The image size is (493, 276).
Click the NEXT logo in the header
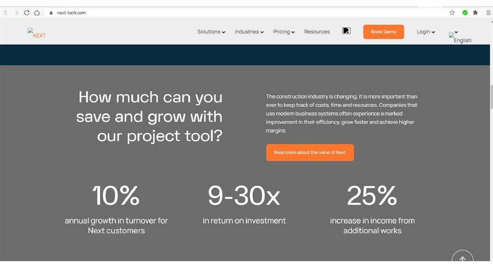tap(37, 33)
